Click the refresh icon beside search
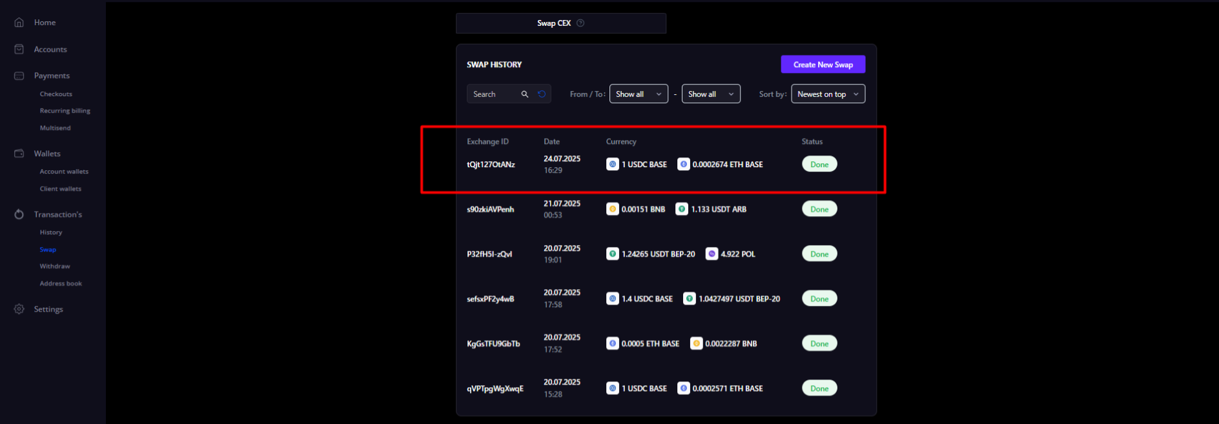 pos(542,94)
